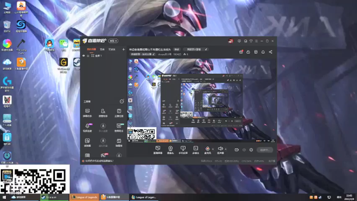Screen dimensions: 357x201
Task: Open the tool icon with red badge
Action: [104, 155]
